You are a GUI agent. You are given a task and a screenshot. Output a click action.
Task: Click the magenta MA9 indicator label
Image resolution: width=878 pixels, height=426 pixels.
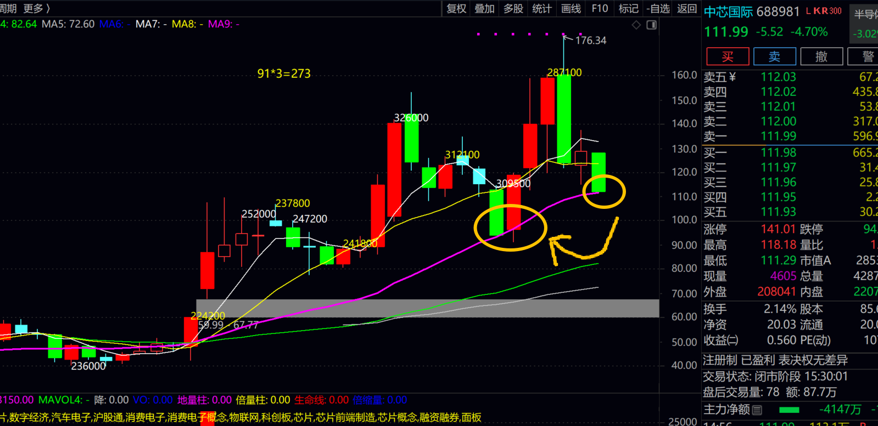coord(223,24)
